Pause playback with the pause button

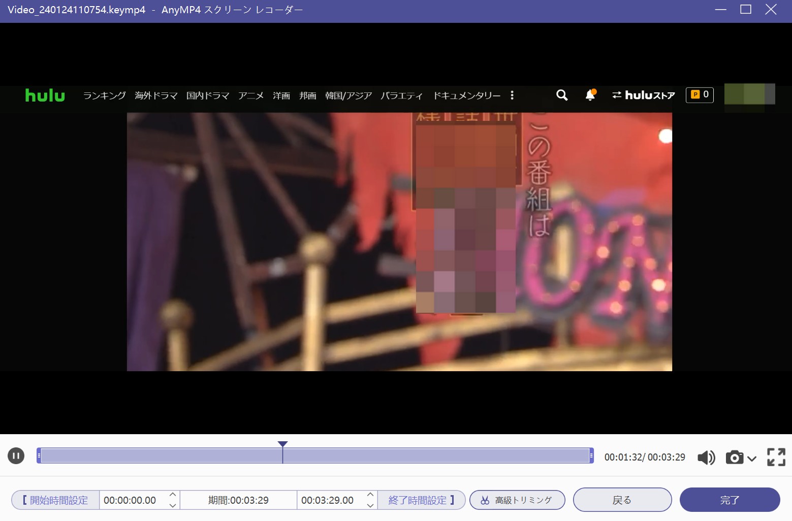[x=16, y=456]
